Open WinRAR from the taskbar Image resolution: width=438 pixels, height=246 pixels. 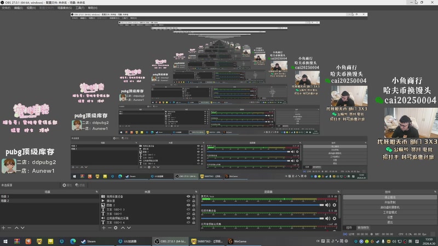pos(17,241)
